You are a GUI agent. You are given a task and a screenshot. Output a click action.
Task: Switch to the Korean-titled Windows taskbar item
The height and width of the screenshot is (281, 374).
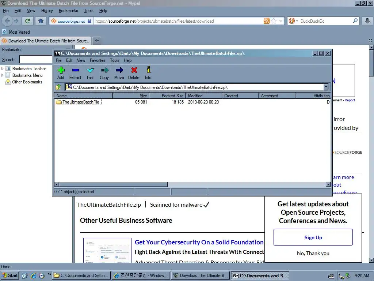141,276
